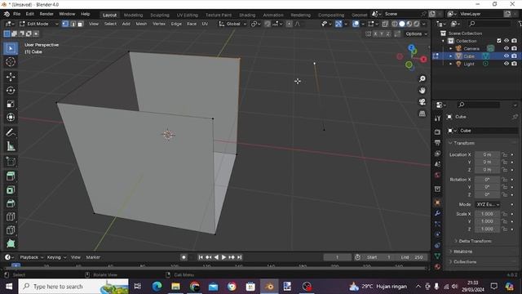The width and height of the screenshot is (522, 294).
Task: Switch to vertex select mode
Action: click(x=65, y=24)
